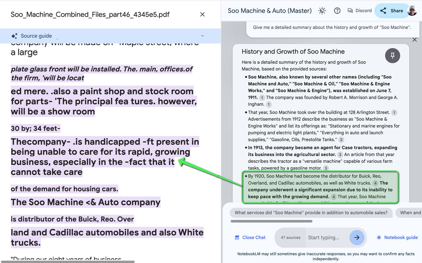Select the cut-off 'When and' suggestion chip
This screenshot has width=422, height=263.
pyautogui.click(x=409, y=213)
